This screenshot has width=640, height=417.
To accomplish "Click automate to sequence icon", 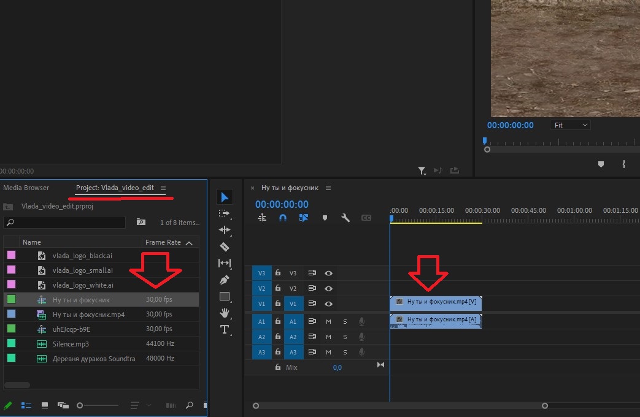I will click(171, 405).
